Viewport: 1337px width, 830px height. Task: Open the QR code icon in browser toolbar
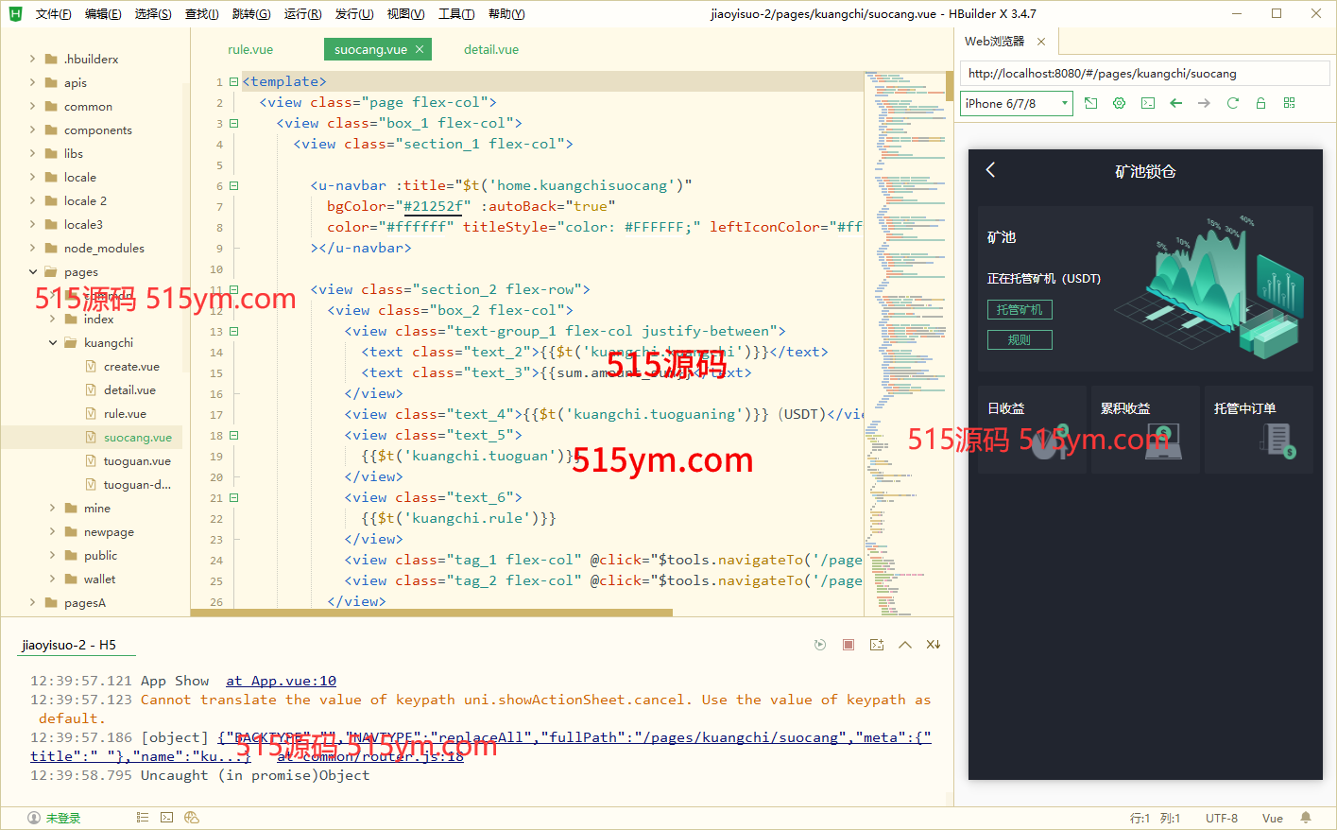pyautogui.click(x=1289, y=103)
